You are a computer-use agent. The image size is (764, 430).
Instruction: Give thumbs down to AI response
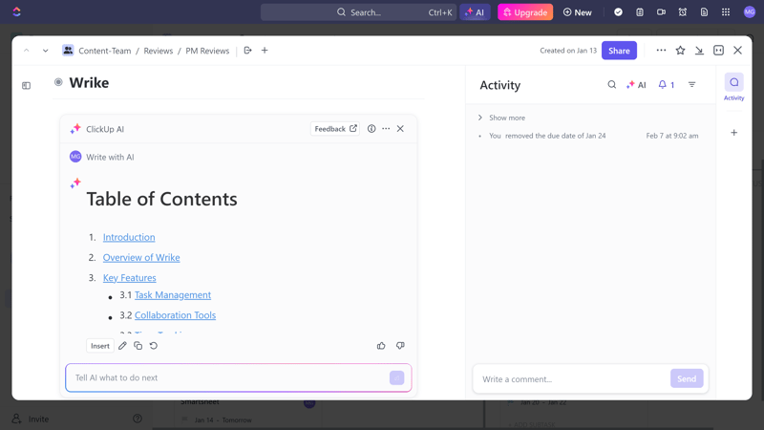[400, 346]
